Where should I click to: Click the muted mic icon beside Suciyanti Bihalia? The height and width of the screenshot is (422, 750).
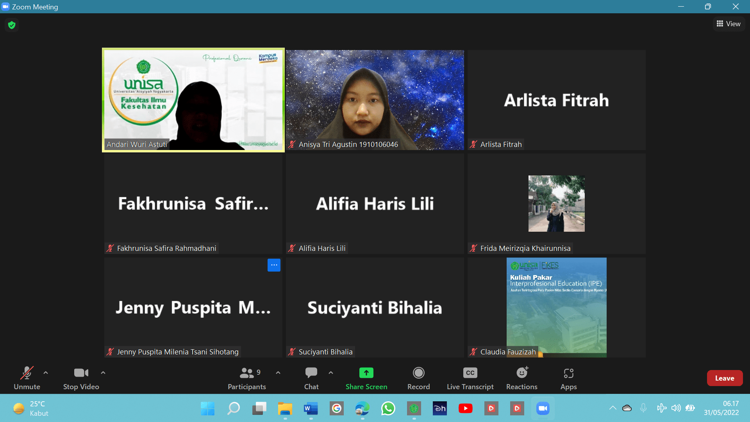click(x=292, y=352)
